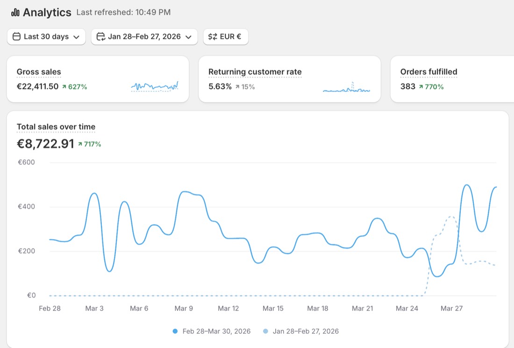Open the Last 30 days date range dropdown
The width and height of the screenshot is (514, 348).
point(46,37)
